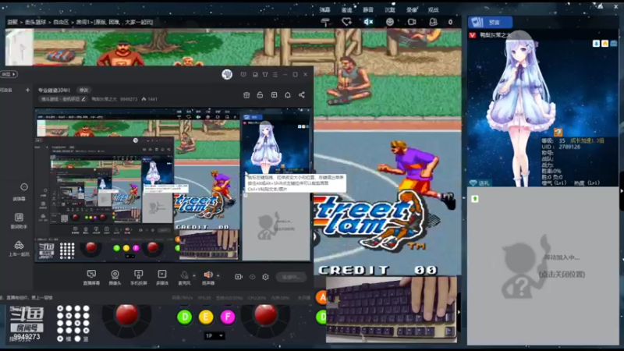
Task: Click the lock icon in streamer header
Action: click(260, 95)
